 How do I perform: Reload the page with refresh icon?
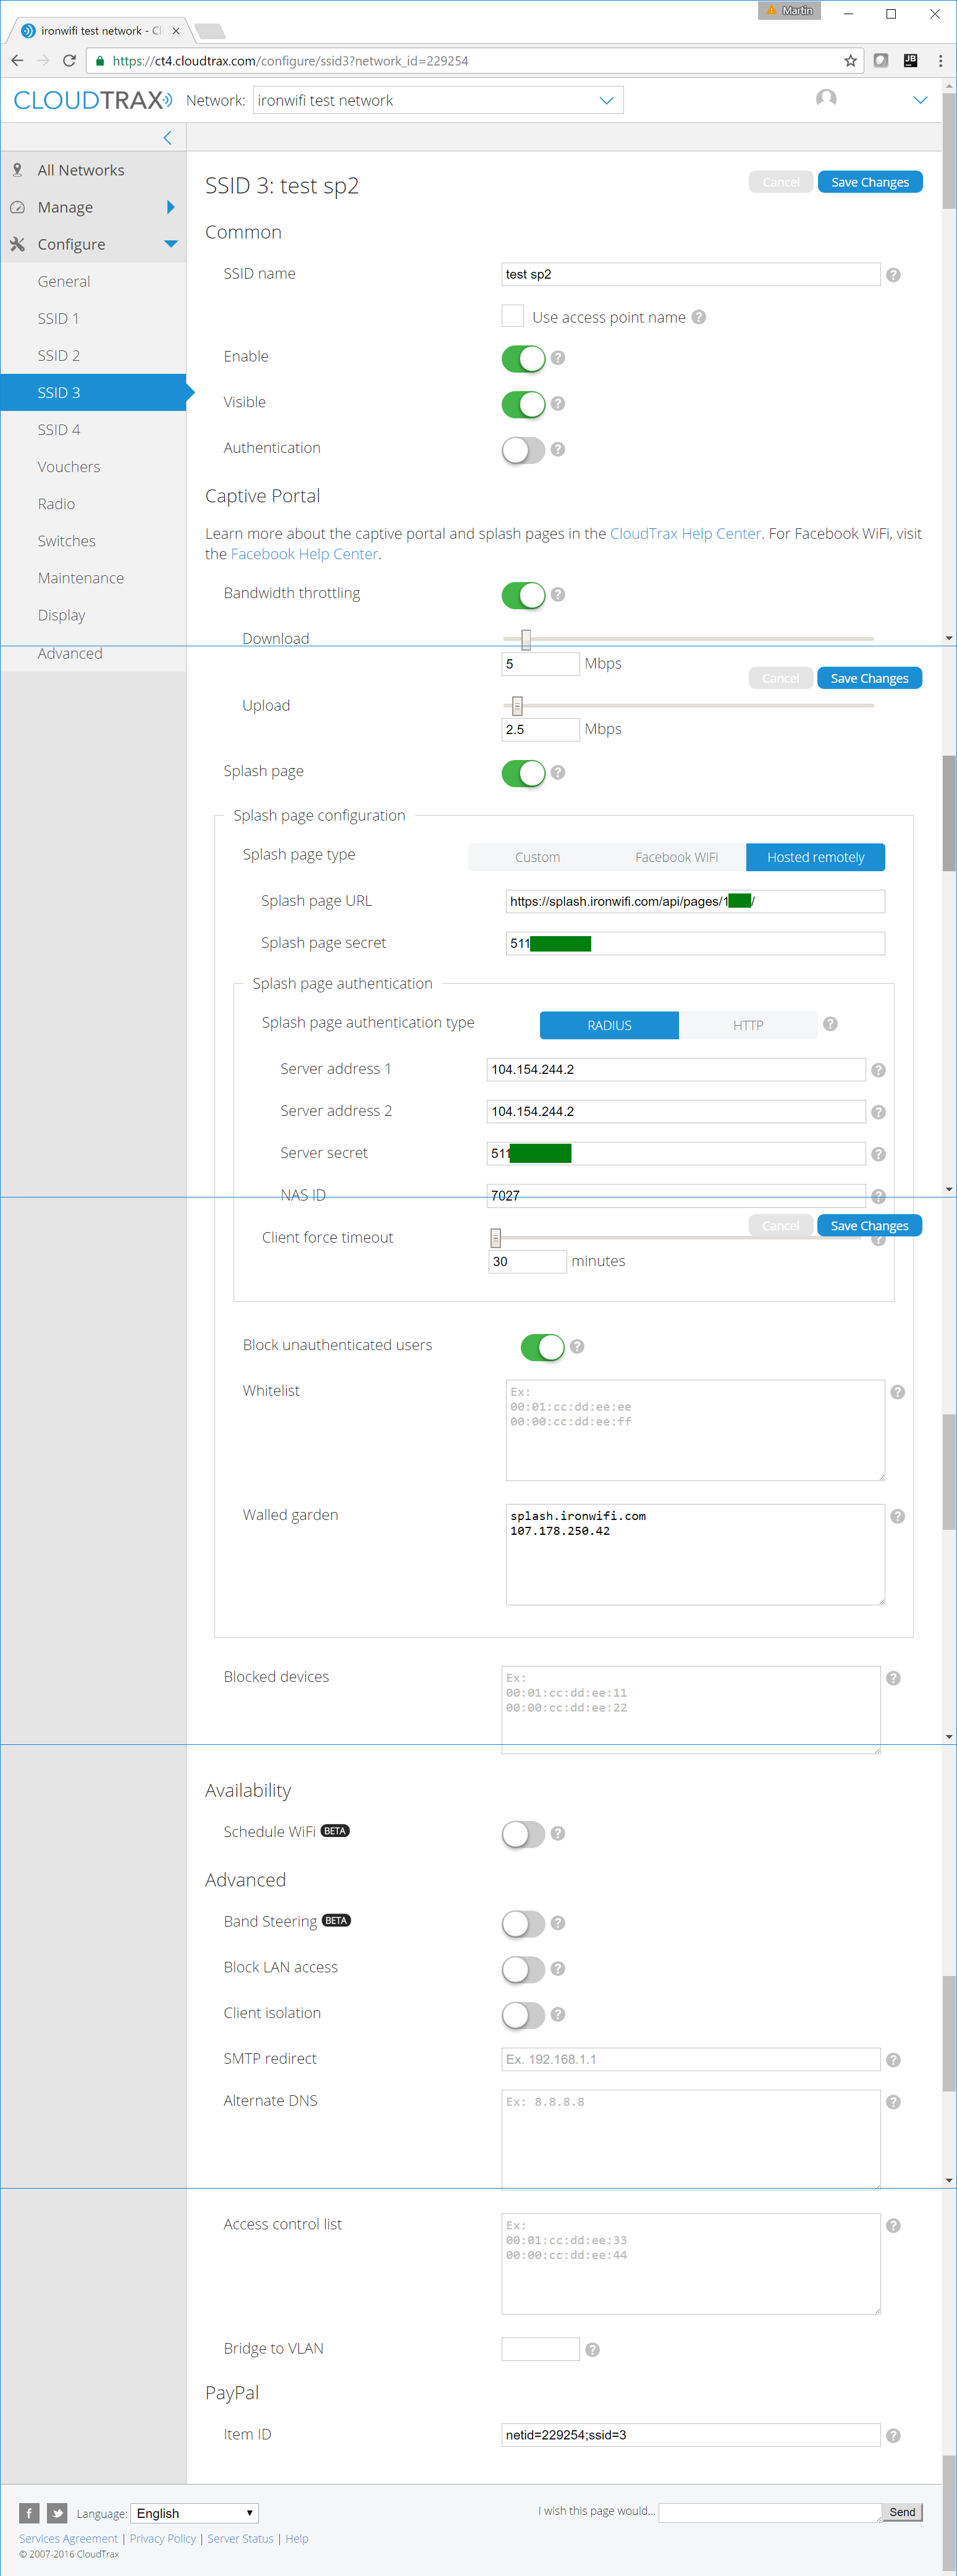[x=69, y=60]
